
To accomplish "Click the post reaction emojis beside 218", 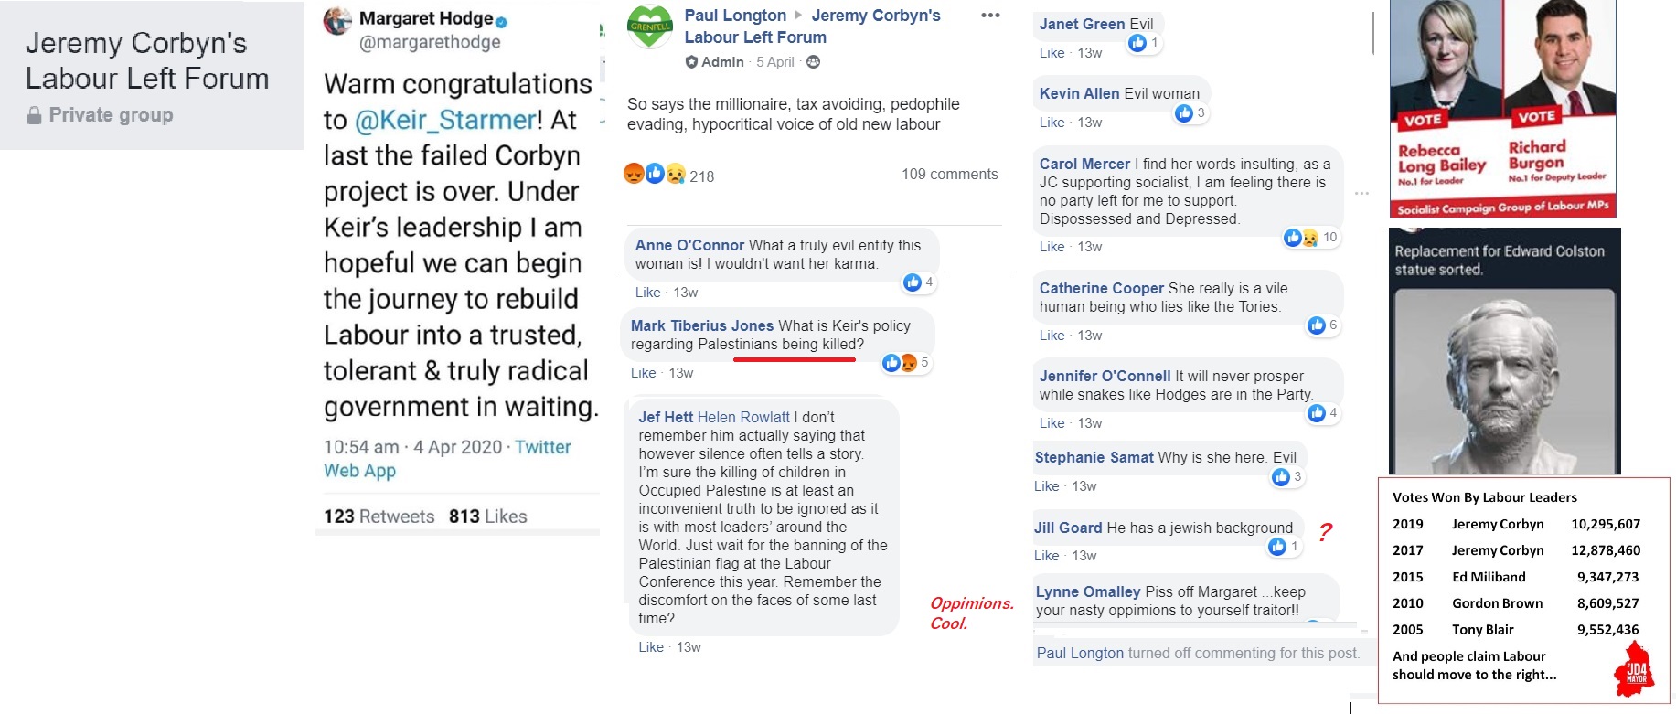I will point(655,174).
